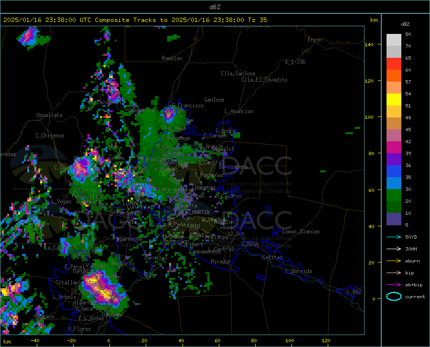Click the cyan ellipse 'current' legend symbol
Screen dimensions: 430x347
394,296
